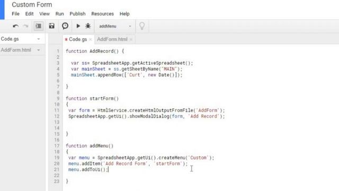339x191 pixels.
Task: Open the project triggers clock icon
Action: (x=65, y=26)
